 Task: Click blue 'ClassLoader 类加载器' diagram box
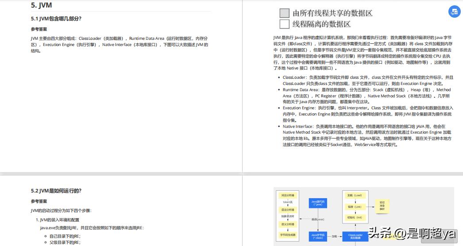(355, 237)
